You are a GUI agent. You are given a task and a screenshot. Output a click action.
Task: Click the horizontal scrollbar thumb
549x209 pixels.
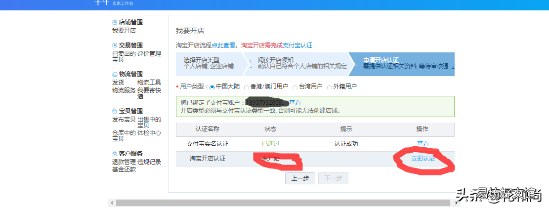coord(283,203)
